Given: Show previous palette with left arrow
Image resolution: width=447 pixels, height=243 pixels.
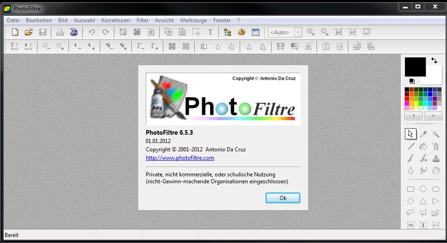Looking at the screenshot, I should pyautogui.click(x=414, y=116).
